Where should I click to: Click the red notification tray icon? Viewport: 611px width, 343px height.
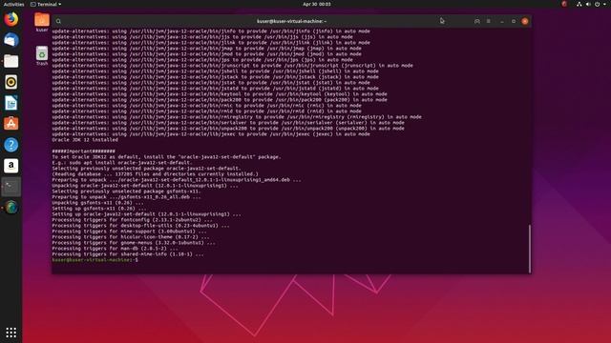[564, 4]
